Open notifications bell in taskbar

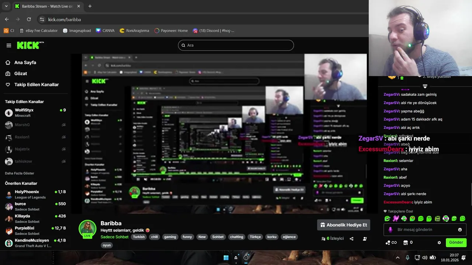[x=464, y=258]
